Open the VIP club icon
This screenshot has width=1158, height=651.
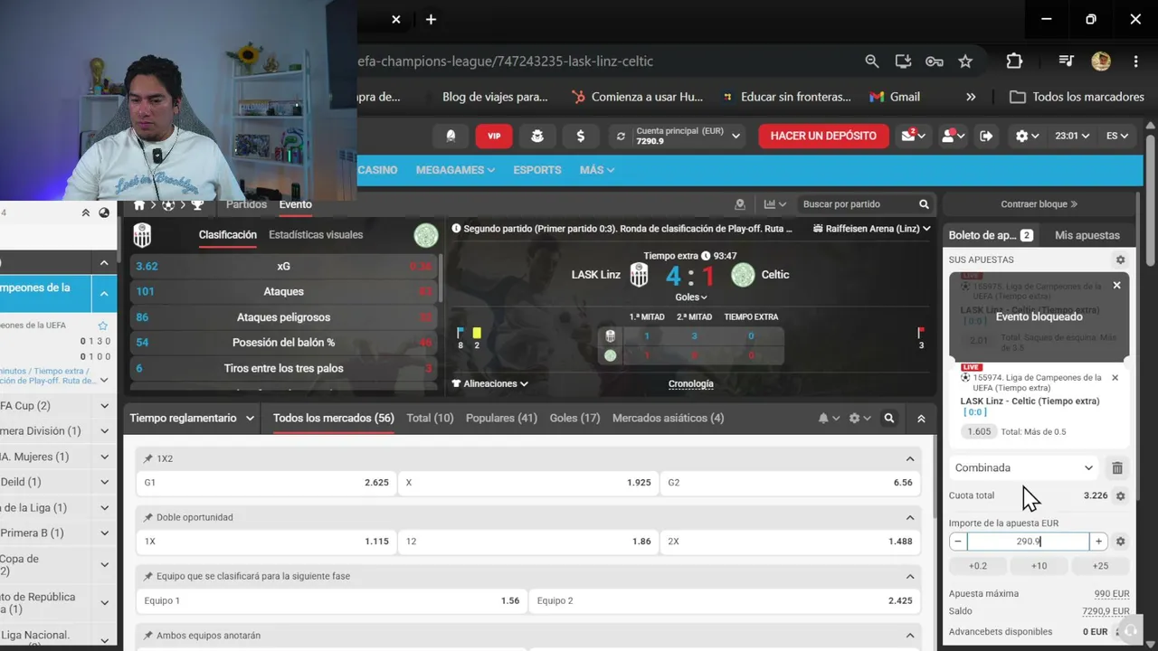pos(494,136)
